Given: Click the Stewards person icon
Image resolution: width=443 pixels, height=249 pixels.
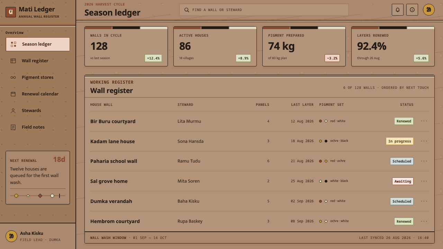Looking at the screenshot, I should point(13,111).
